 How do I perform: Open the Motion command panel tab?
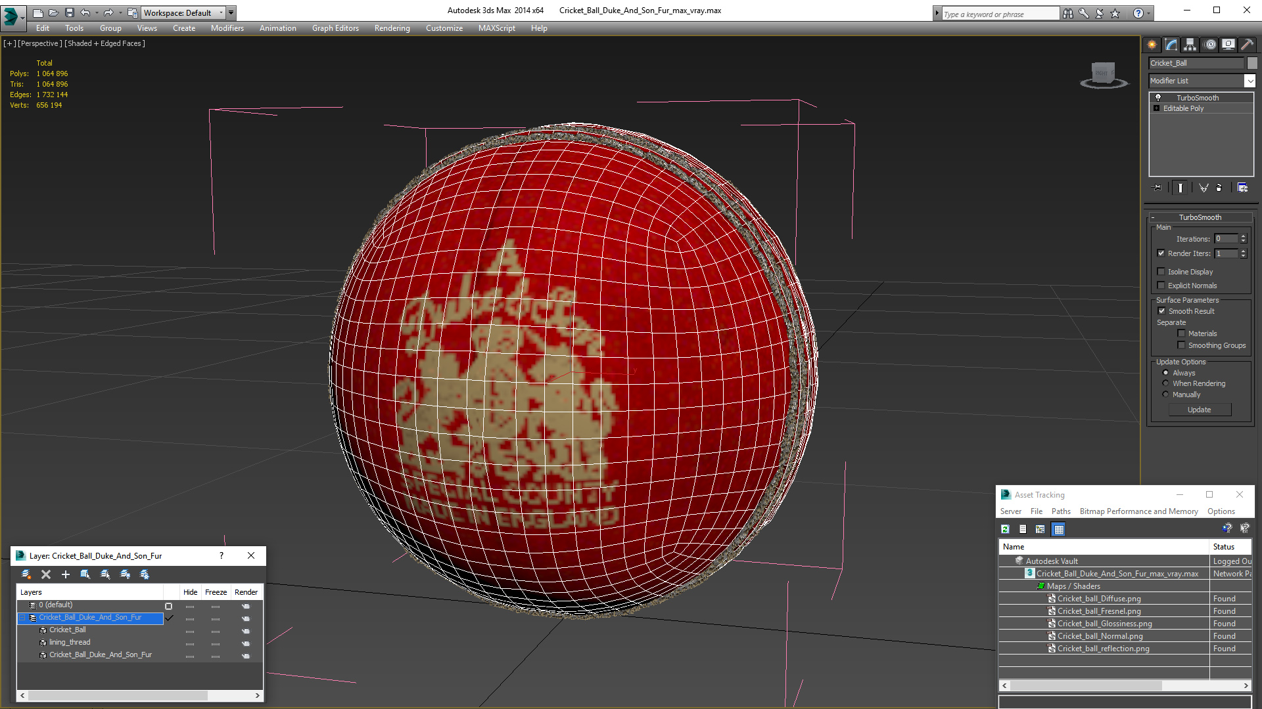[1210, 45]
